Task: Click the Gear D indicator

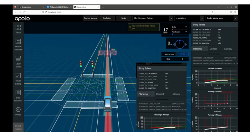Action: click(175, 59)
